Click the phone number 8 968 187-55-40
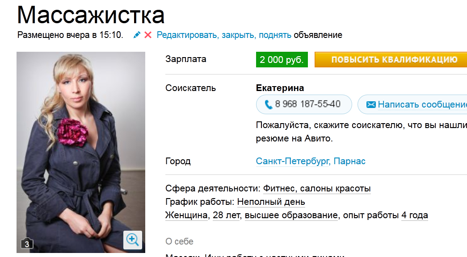Image resolution: width=467 pixels, height=257 pixels. [x=307, y=104]
